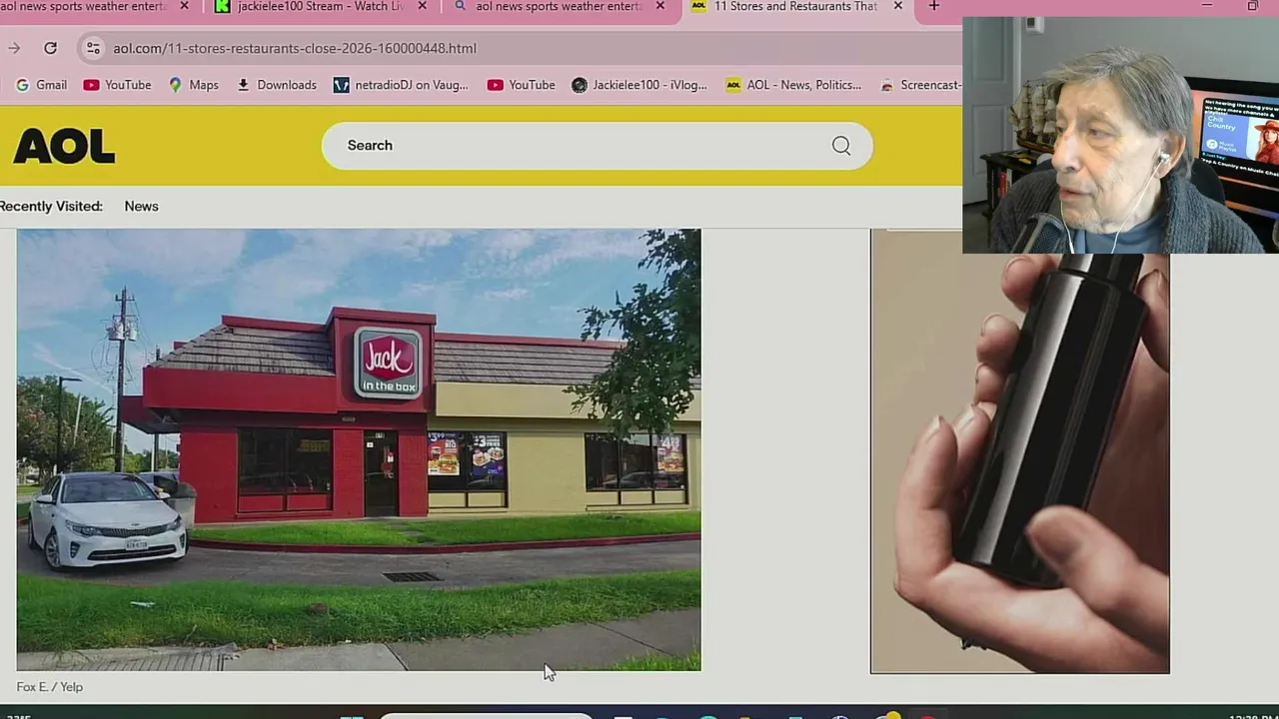Open the AOL - News, Politics bookmark

[x=793, y=85]
